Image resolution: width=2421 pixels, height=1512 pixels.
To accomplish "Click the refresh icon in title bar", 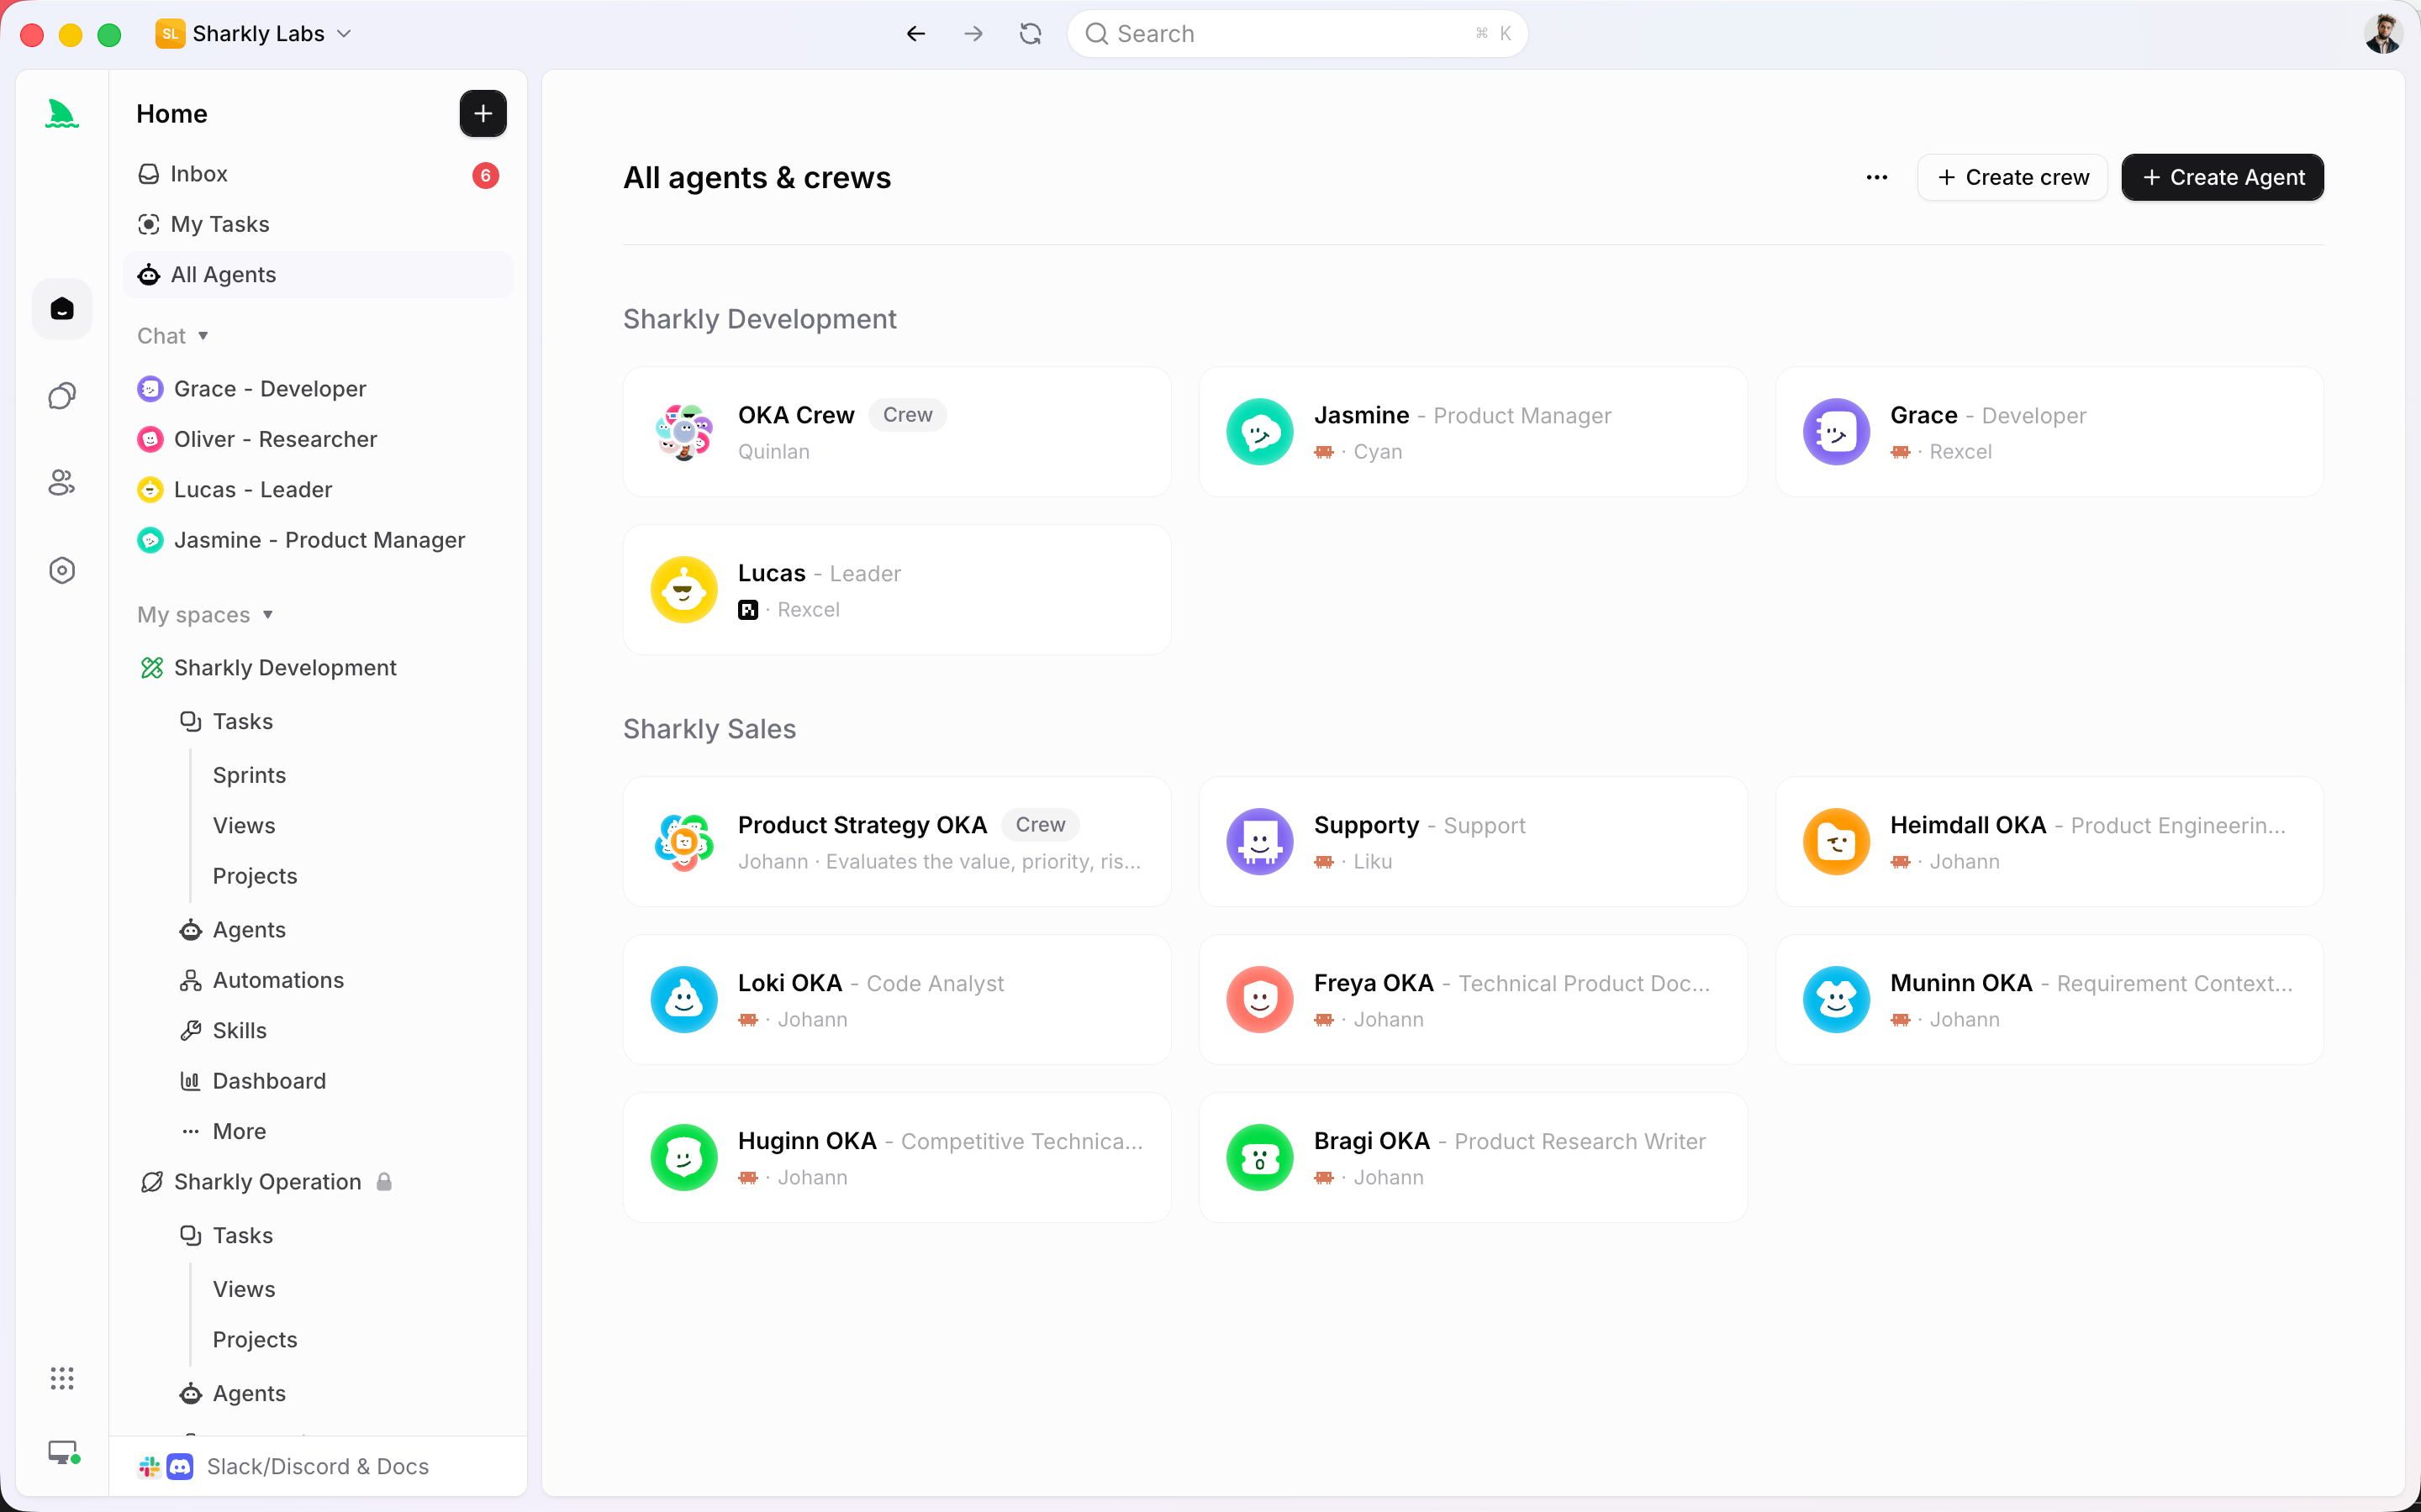I will click(x=1031, y=34).
